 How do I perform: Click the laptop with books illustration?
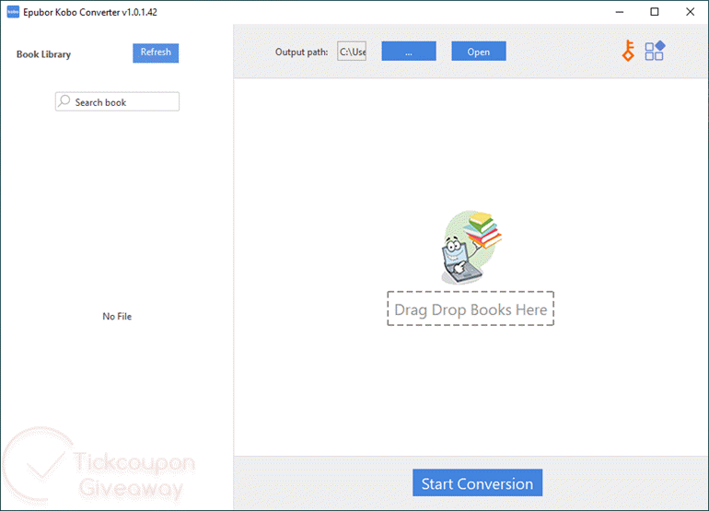point(471,247)
